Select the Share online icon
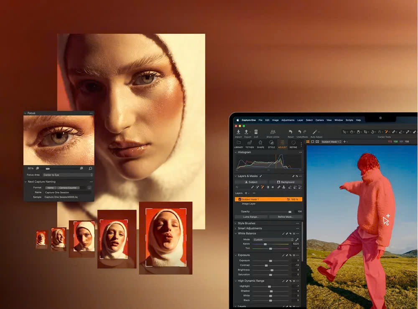The width and height of the screenshot is (418, 309). (x=272, y=132)
